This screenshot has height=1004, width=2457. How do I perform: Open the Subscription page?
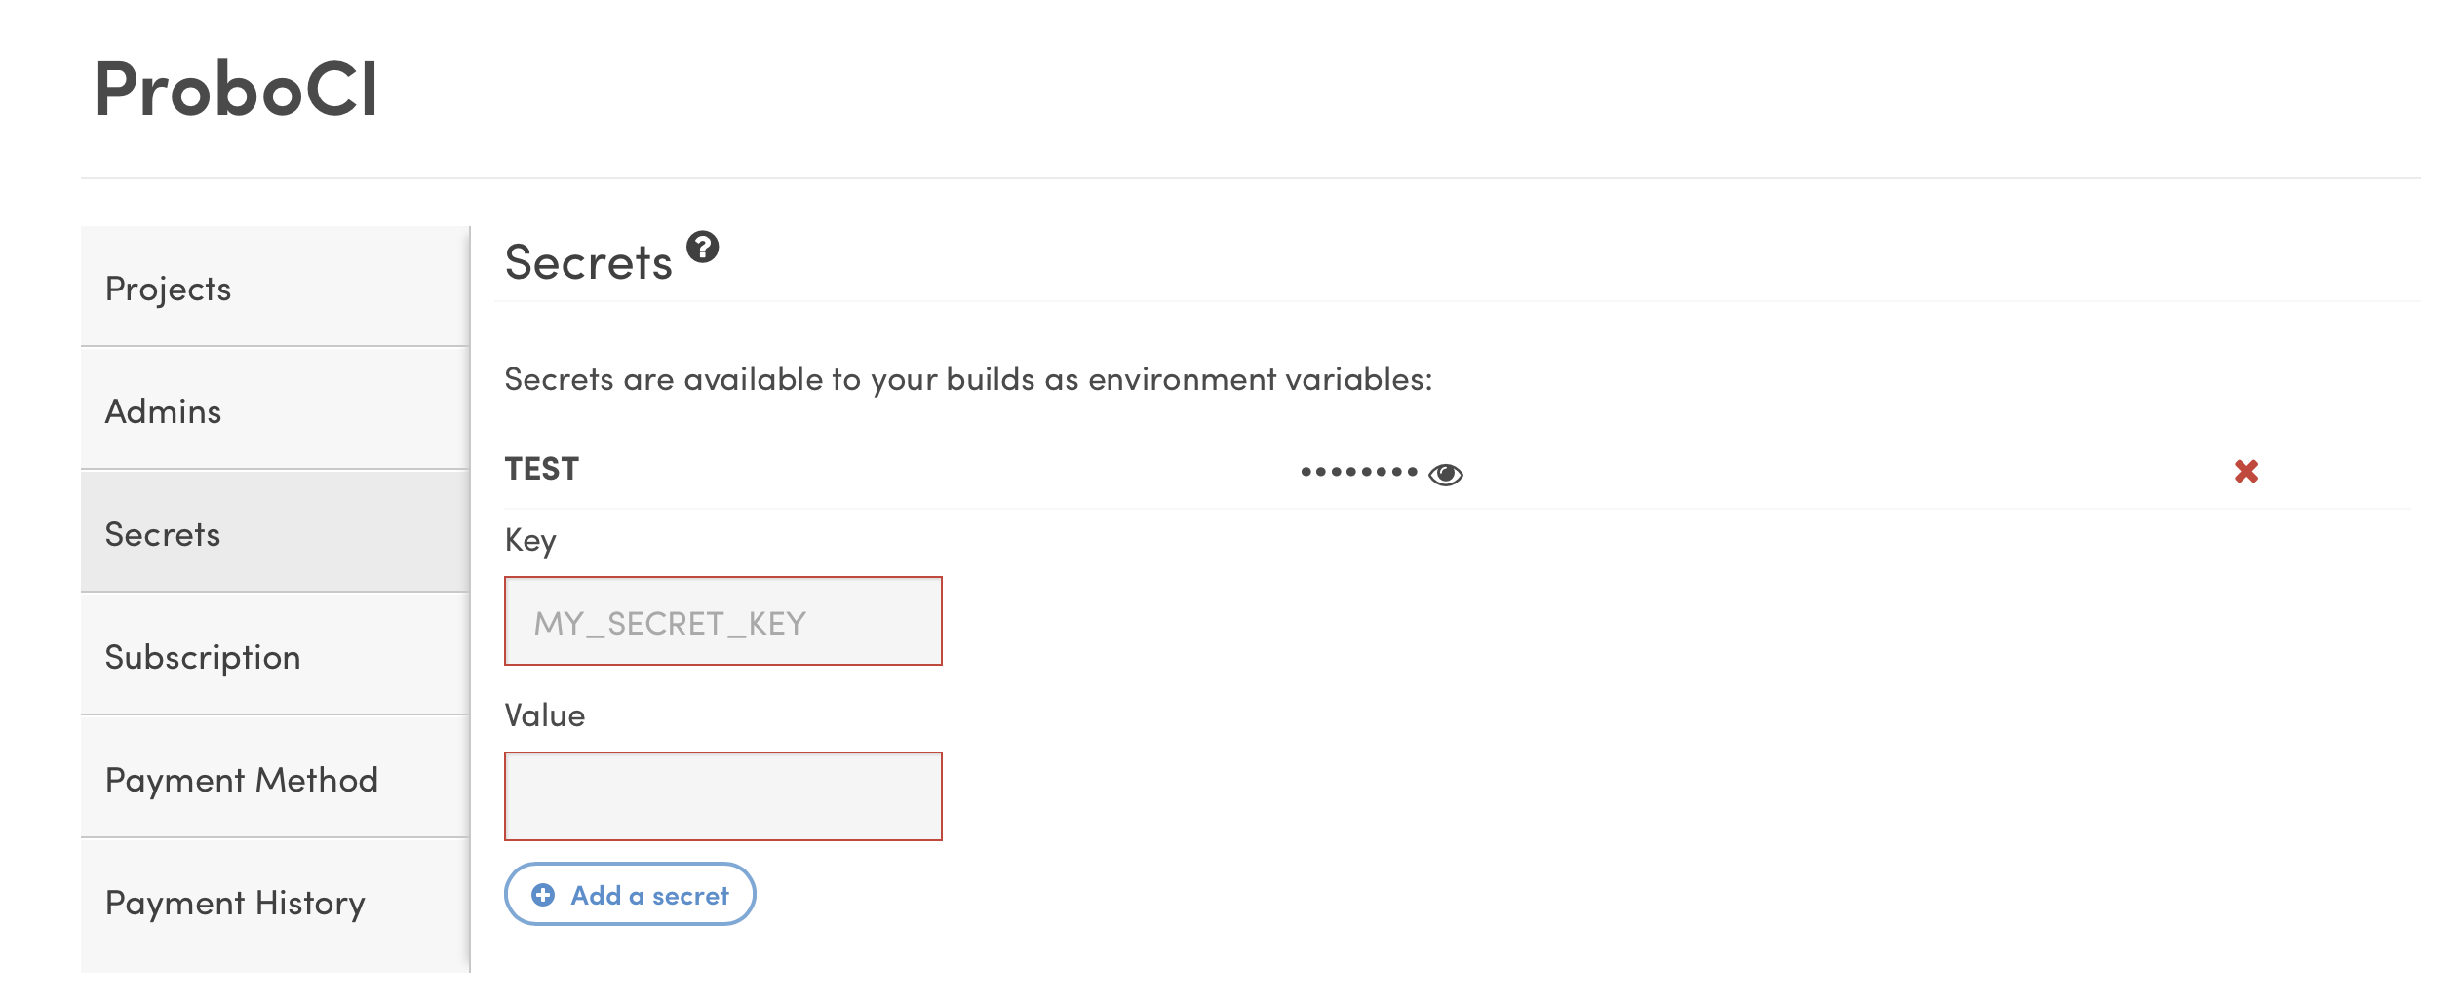point(275,656)
